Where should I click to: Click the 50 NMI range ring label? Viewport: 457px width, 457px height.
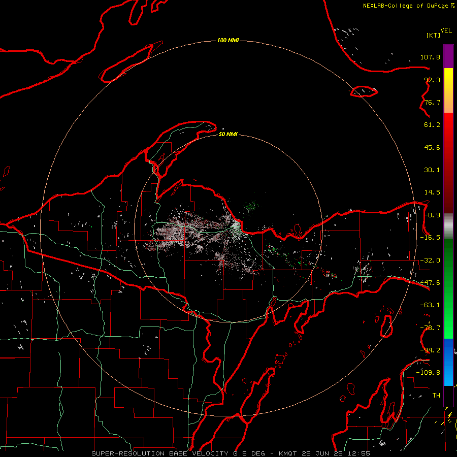coord(228,135)
